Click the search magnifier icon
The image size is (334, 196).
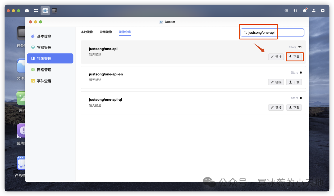pyautogui.click(x=245, y=32)
